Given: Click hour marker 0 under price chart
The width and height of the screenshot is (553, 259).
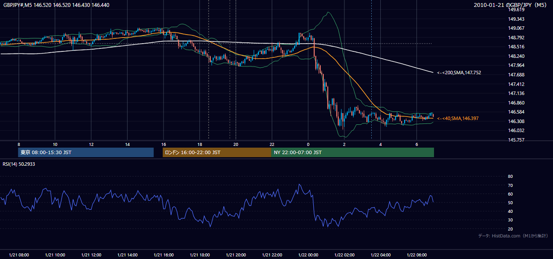Looking at the screenshot, I should coord(308,144).
